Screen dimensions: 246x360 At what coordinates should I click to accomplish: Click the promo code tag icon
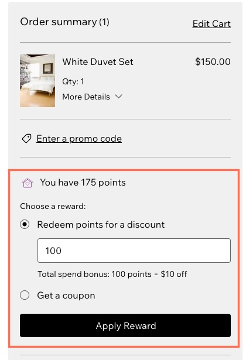click(x=26, y=139)
